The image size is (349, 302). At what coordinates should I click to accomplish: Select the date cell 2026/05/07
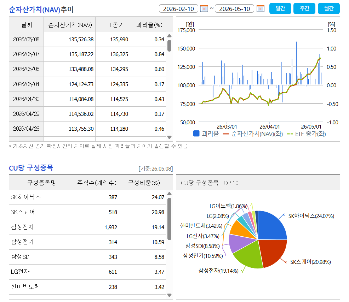(x=26, y=54)
